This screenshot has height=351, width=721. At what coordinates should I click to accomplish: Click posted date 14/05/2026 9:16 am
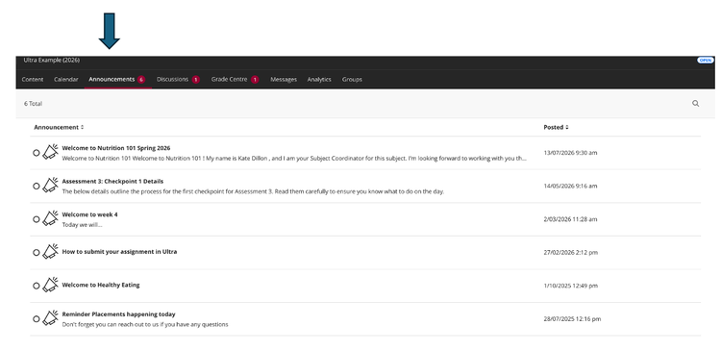(570, 186)
